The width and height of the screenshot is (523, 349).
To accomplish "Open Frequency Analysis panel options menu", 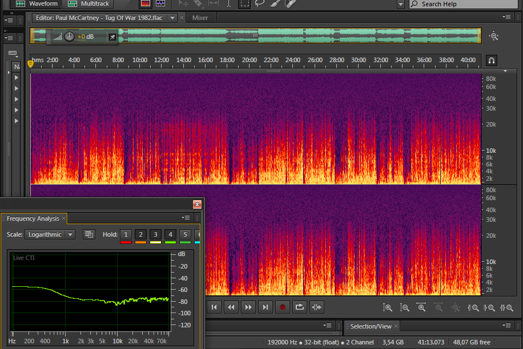I will tap(186, 217).
